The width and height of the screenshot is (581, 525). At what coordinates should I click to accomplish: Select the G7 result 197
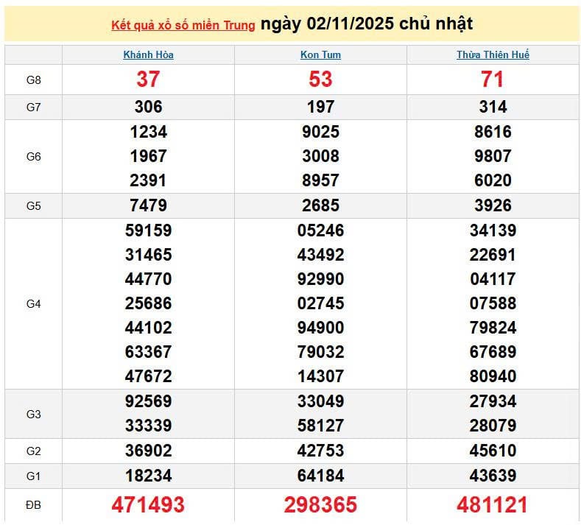pos(320,108)
